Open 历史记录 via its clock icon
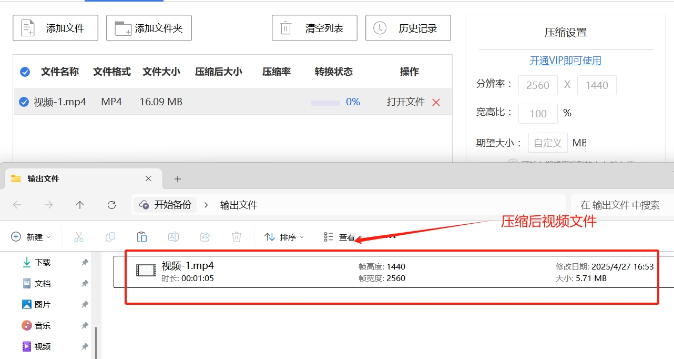674x359 pixels. pyautogui.click(x=380, y=28)
